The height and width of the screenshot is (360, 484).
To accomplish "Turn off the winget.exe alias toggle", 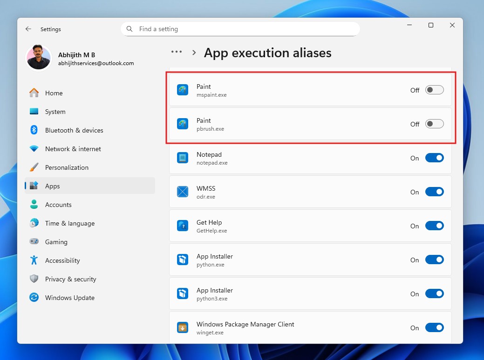I will 434,327.
